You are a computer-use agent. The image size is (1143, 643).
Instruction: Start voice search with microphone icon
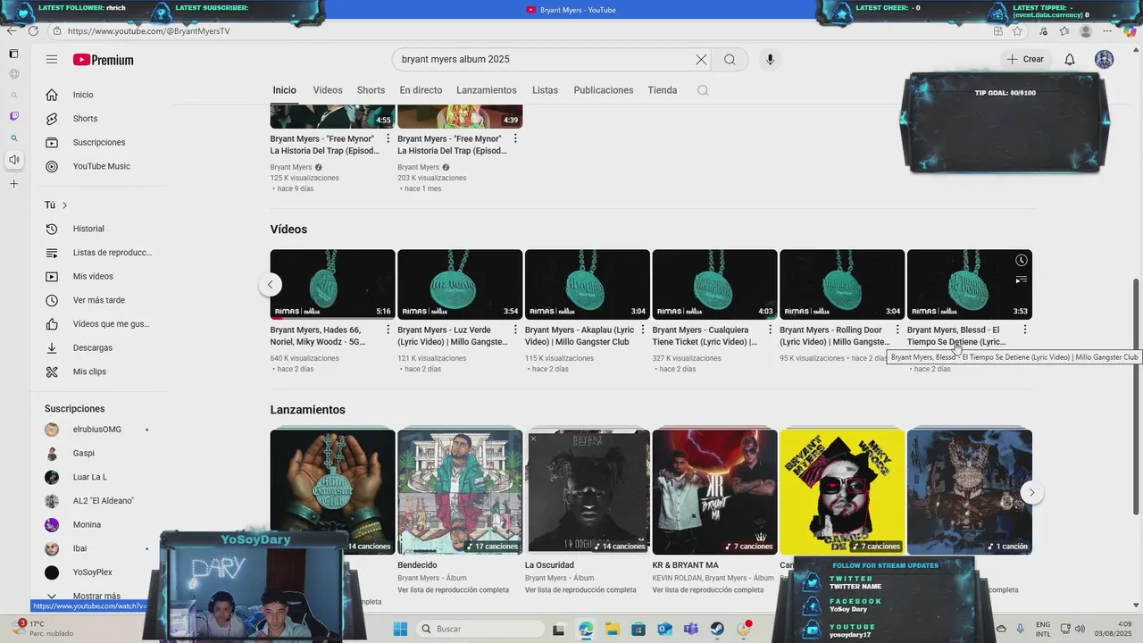[x=770, y=60]
